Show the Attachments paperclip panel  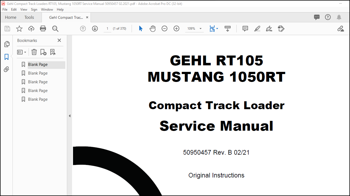7,69
